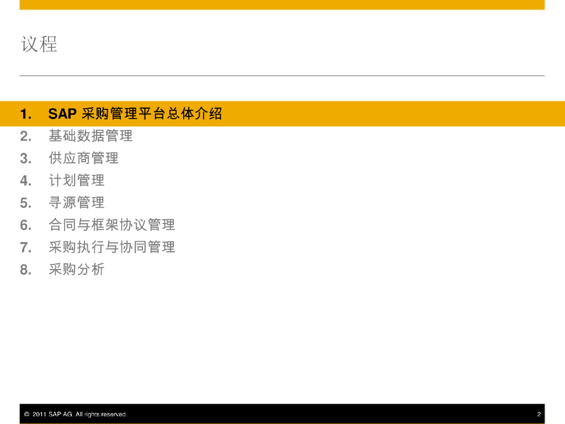Select list number 3. beside 供应商管理
This screenshot has height=424, width=565.
click(x=26, y=159)
